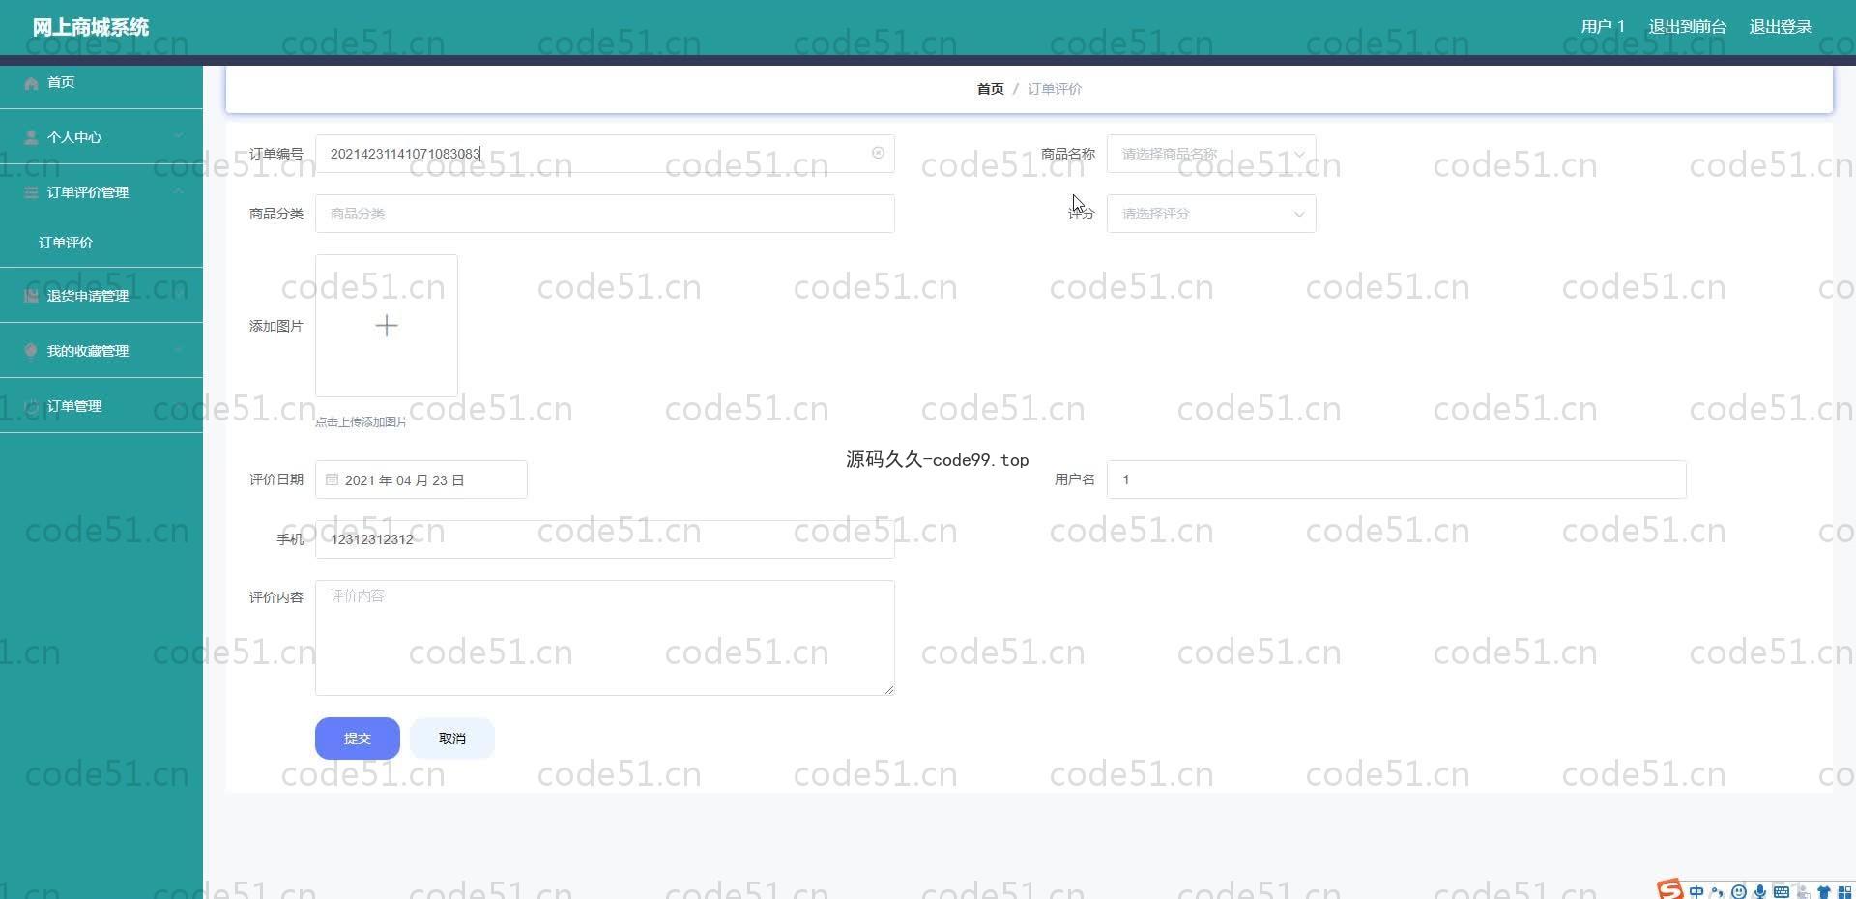Open the 订单管理 sidebar menu item
This screenshot has height=899, width=1856.
pyautogui.click(x=74, y=406)
